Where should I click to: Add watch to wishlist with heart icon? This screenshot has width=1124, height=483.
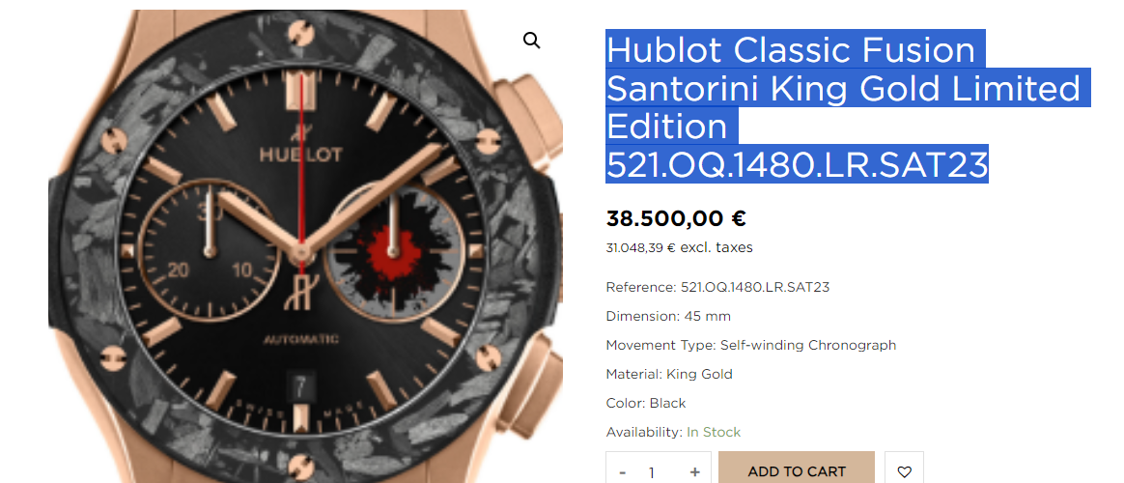(904, 470)
